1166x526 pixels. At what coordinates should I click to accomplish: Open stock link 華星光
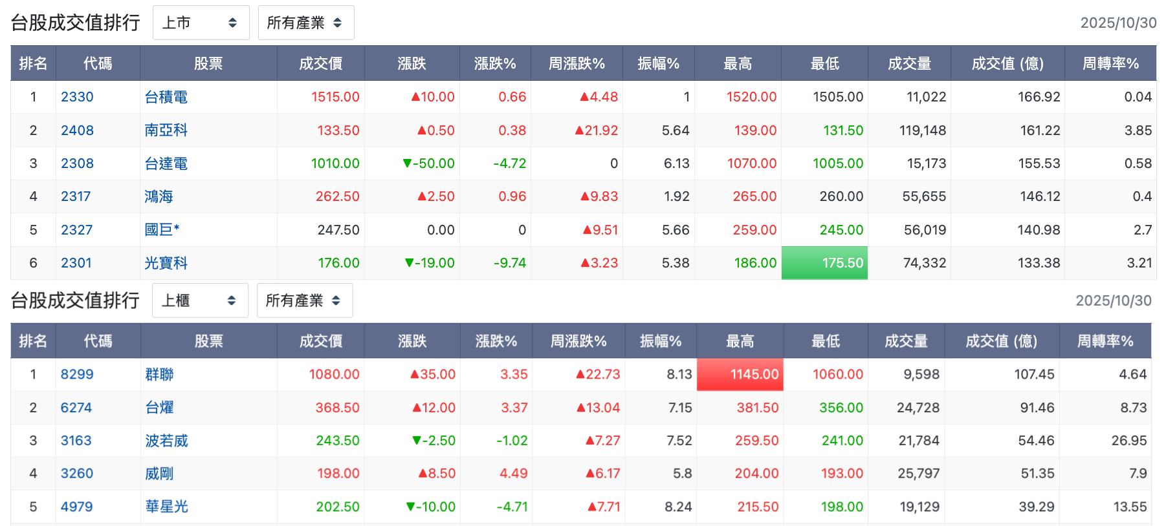[x=166, y=507]
